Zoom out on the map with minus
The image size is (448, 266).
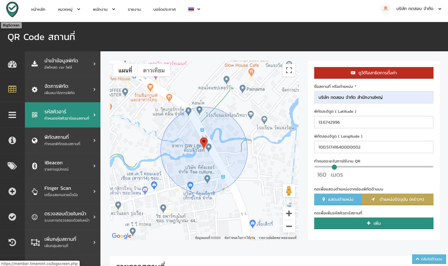point(289,226)
